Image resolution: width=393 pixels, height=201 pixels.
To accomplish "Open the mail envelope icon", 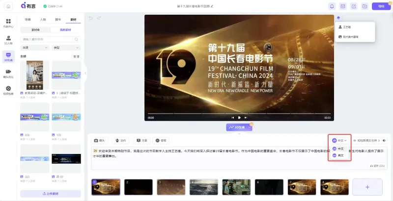I will pyautogui.click(x=342, y=6).
